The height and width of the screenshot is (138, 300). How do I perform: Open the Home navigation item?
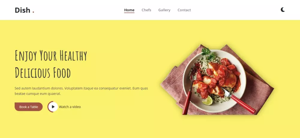click(x=129, y=10)
